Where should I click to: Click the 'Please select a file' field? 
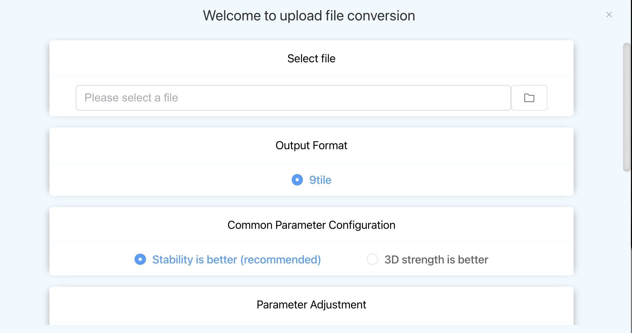pos(293,98)
